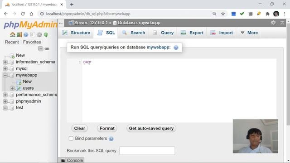
Task: Click the page settings gear in header
Action: coord(273,23)
